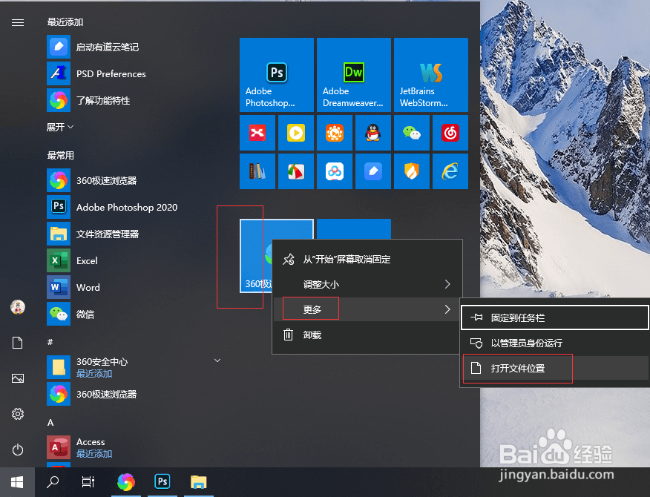Viewport: 650px width, 497px height.
Task: Open the NetEase Cloud Music tile
Action: coord(450,133)
